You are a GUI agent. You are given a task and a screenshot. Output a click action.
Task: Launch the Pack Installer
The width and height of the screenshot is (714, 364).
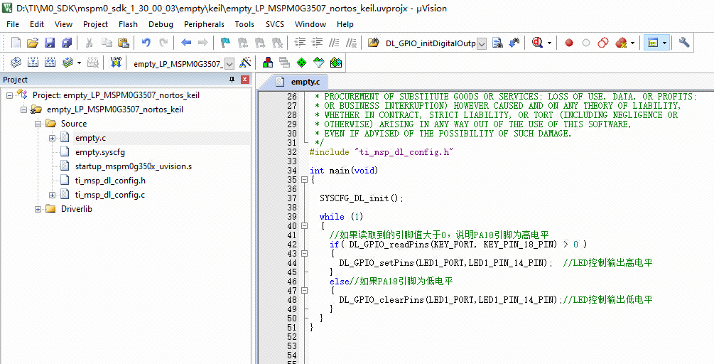[336, 63]
